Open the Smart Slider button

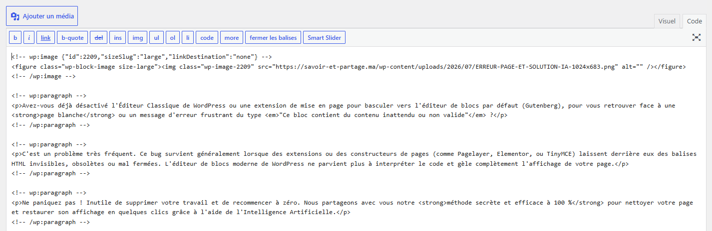pos(324,37)
